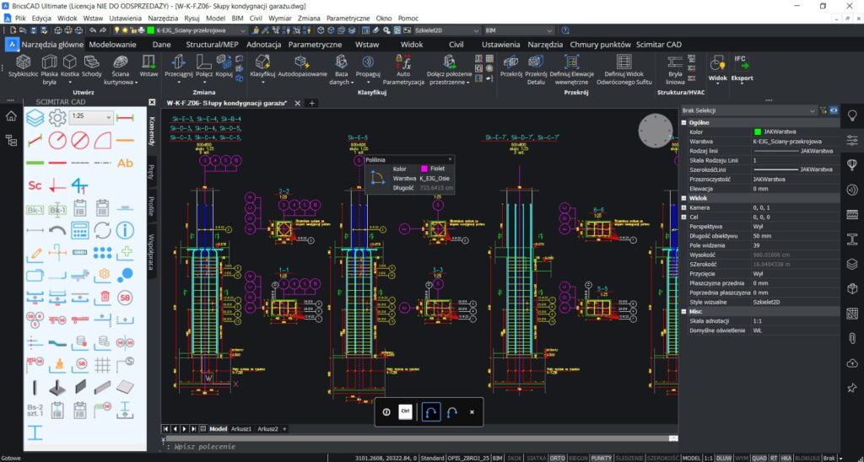Open the Brak Selekcji selection dropdown
864x462 pixels.
click(x=748, y=110)
